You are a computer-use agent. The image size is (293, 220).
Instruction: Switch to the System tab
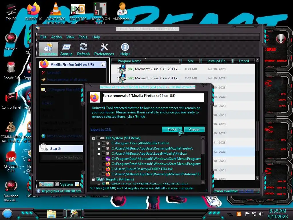pyautogui.click(x=64, y=184)
